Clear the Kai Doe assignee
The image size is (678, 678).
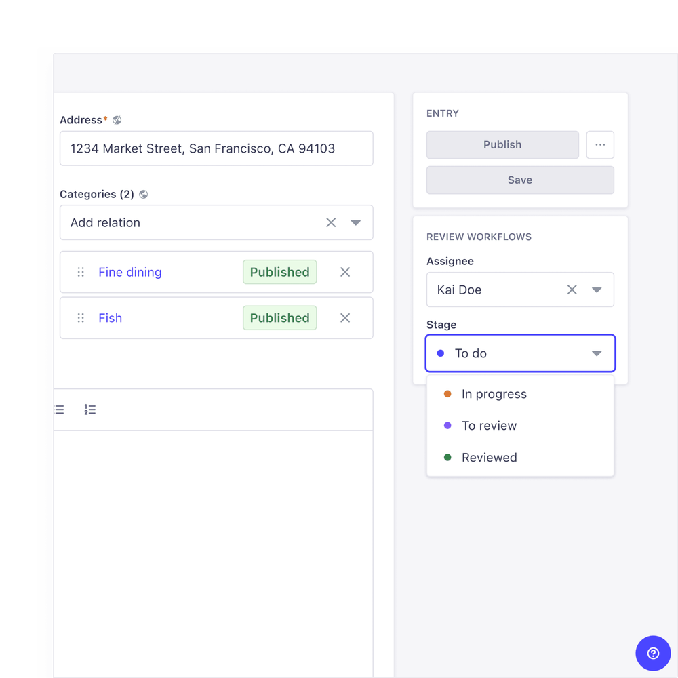click(x=572, y=290)
